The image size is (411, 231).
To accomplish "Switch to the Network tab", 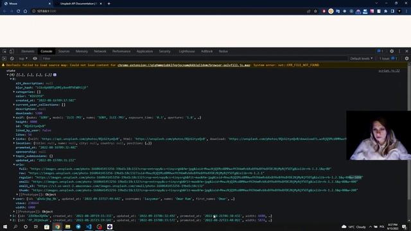I will click(100, 51).
